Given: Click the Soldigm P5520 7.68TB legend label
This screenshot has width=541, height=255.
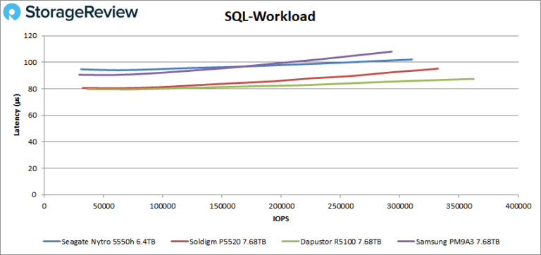Looking at the screenshot, I should (x=227, y=242).
